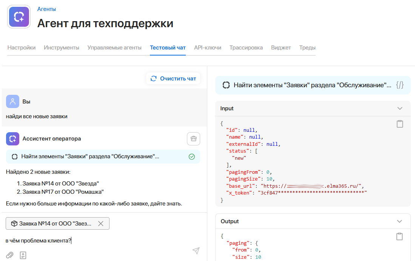Go to Агенты breadcrumb link
This screenshot has width=415, height=261.
pos(46,9)
